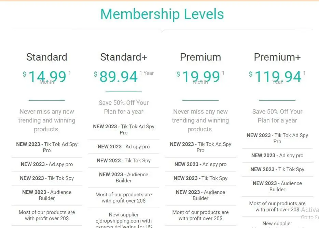Click the $89.94 yearly price
The height and width of the screenshot is (228, 319).
(x=119, y=77)
